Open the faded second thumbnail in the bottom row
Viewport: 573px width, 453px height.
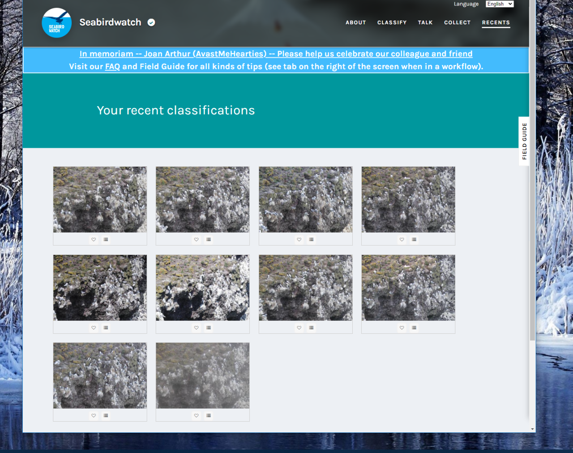coord(203,375)
